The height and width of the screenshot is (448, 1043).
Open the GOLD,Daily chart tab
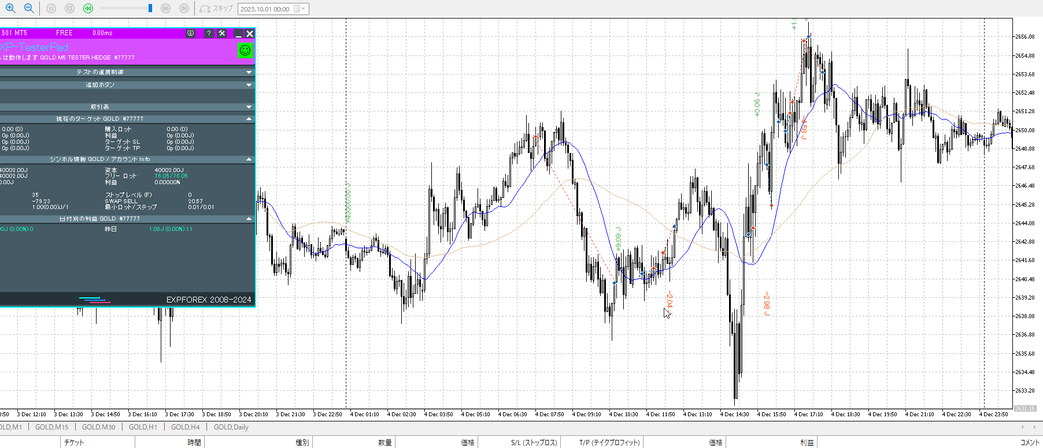click(231, 427)
